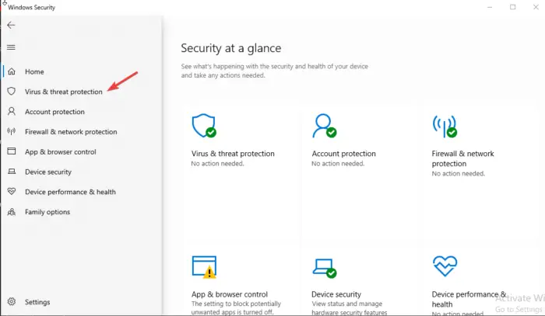Open Settings at sidebar bottom
This screenshot has width=545, height=316.
[x=37, y=302]
